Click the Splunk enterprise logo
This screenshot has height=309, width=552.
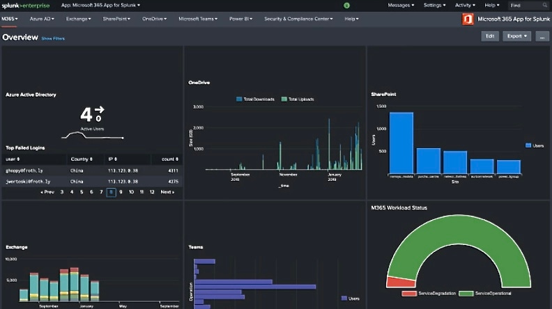pyautogui.click(x=26, y=6)
